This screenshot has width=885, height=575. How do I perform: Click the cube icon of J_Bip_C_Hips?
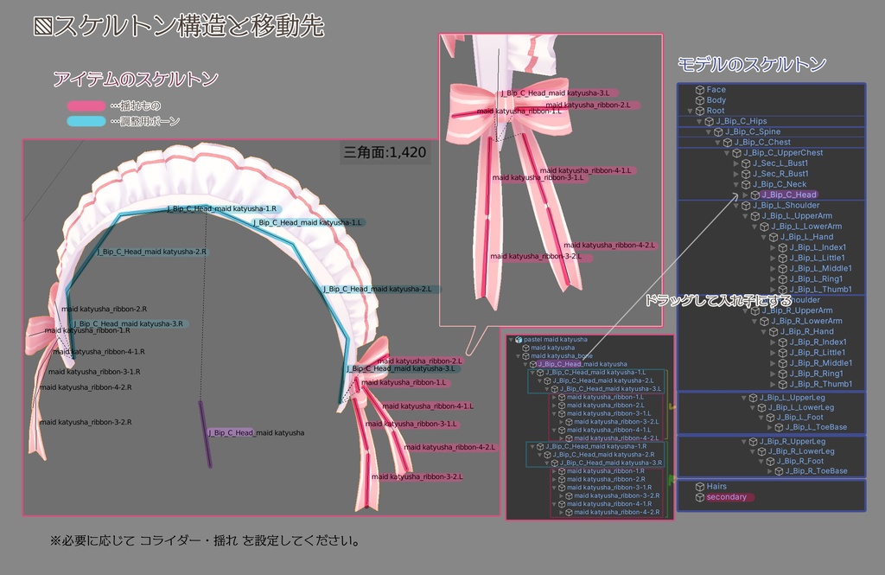pyautogui.click(x=710, y=121)
